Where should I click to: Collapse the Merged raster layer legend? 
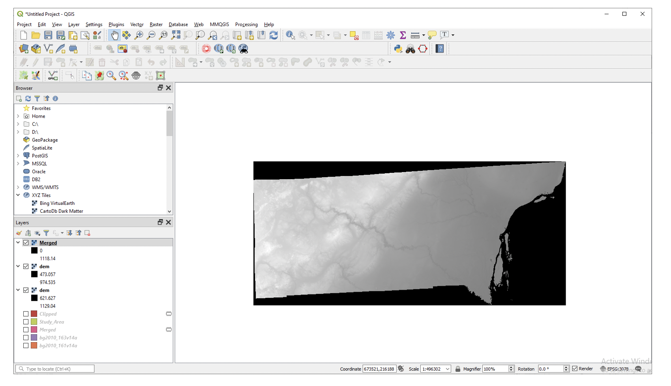coord(18,243)
